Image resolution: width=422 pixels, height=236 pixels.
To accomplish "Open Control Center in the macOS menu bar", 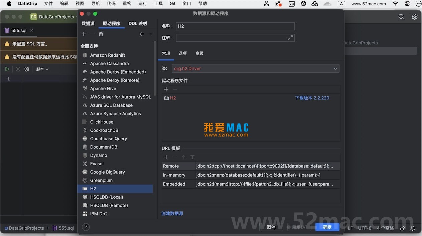I will click(407, 4).
